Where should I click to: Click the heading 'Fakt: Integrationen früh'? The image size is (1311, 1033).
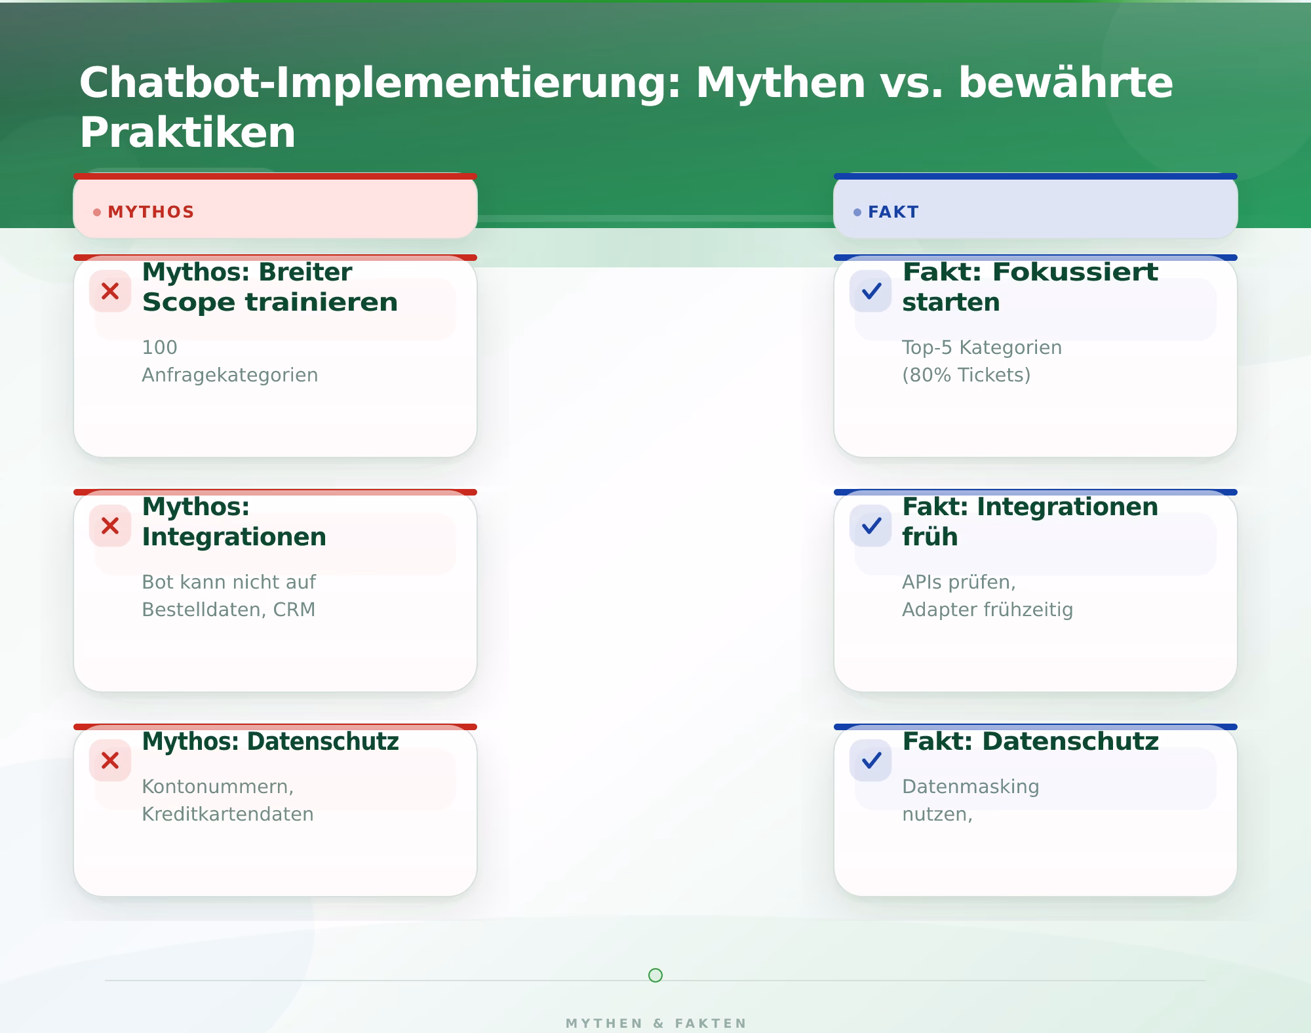1030,522
